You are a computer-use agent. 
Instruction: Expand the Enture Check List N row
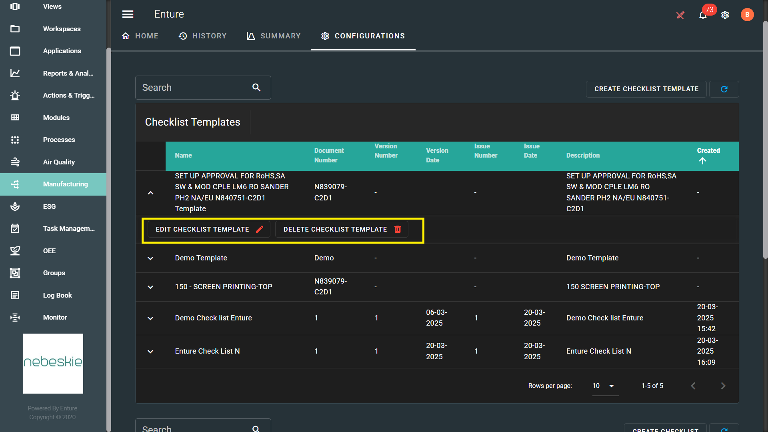(x=150, y=352)
